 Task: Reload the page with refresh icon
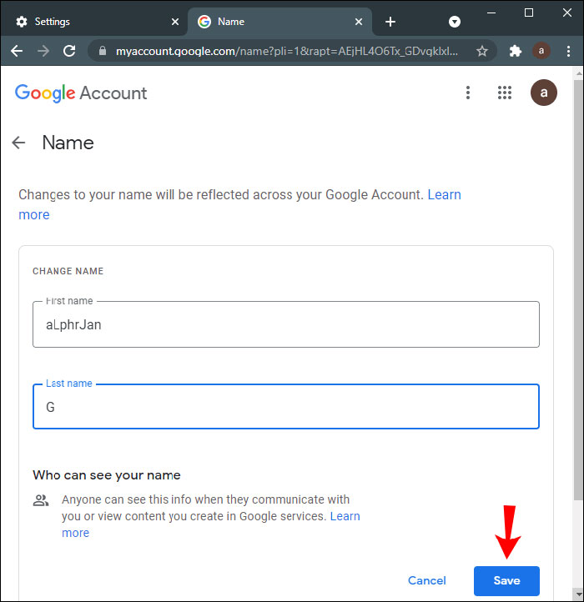click(69, 51)
